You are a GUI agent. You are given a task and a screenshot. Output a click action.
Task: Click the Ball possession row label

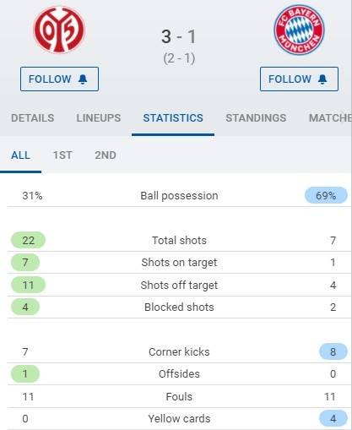179,195
